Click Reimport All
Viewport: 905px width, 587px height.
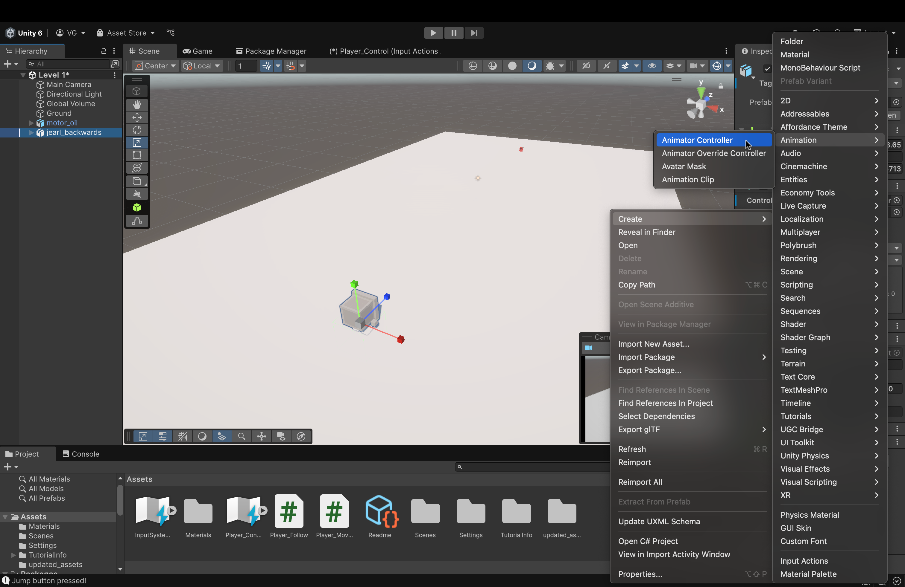691,482
